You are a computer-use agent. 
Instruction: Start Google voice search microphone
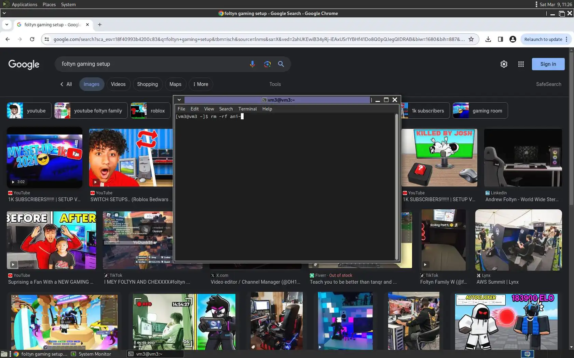click(x=252, y=64)
